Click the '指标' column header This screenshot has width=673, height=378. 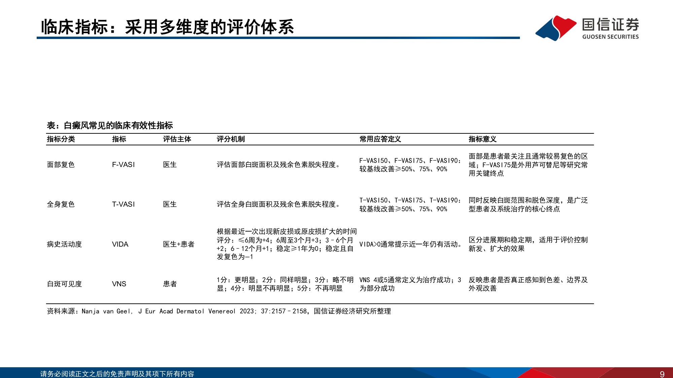tap(119, 139)
